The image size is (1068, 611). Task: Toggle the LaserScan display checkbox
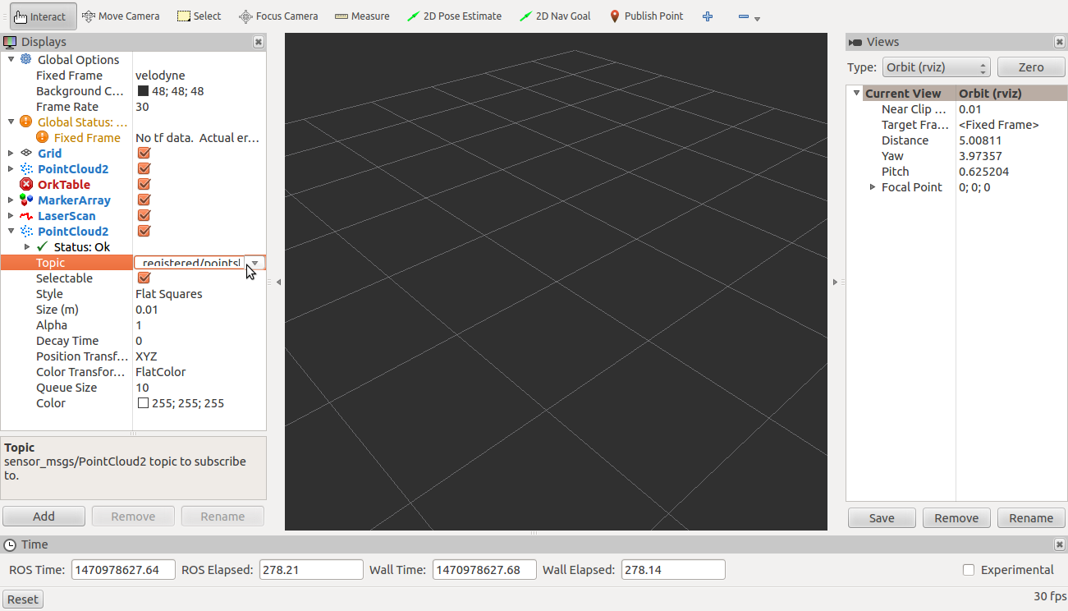point(144,215)
